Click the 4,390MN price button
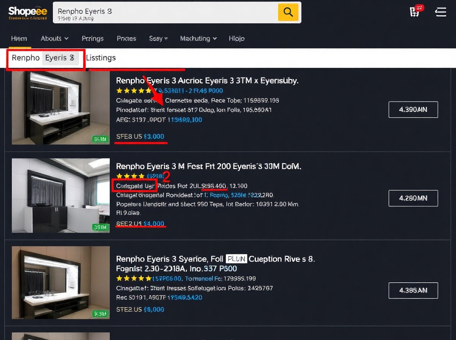Image resolution: width=456 pixels, height=340 pixels. (x=413, y=110)
